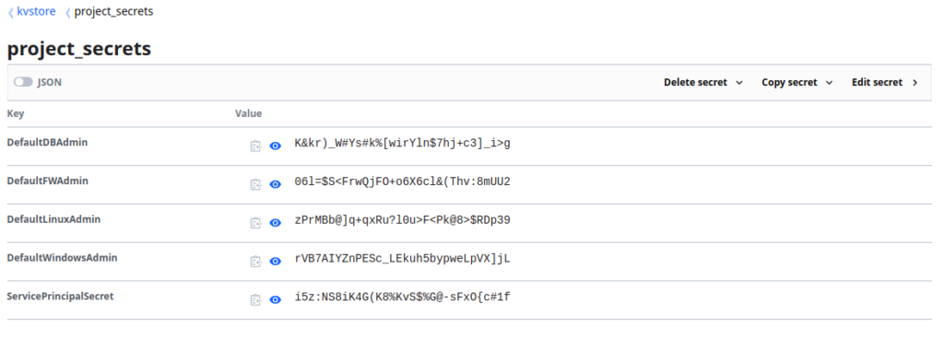Hide the DefaultDBAdmin secret value
The height and width of the screenshot is (339, 944).
coord(275,146)
